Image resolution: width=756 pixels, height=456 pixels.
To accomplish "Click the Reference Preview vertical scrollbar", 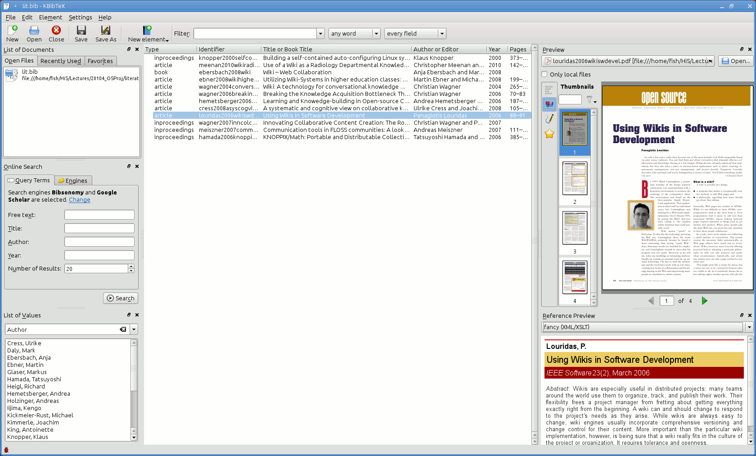I will click(750, 390).
